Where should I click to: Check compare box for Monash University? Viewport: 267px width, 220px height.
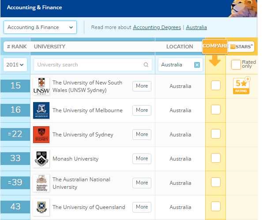point(215,158)
